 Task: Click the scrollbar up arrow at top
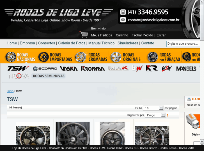(x=202, y=2)
